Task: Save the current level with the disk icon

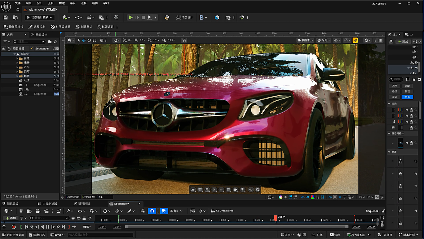Action: [x=5, y=17]
